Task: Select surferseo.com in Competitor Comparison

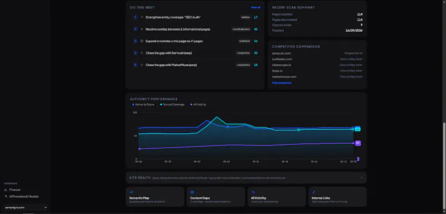Action: pos(282,59)
